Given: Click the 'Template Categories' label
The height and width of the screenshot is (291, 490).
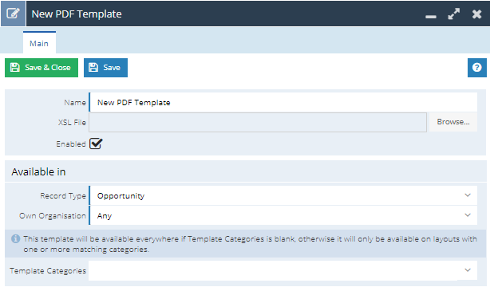Looking at the screenshot, I should (x=48, y=271).
